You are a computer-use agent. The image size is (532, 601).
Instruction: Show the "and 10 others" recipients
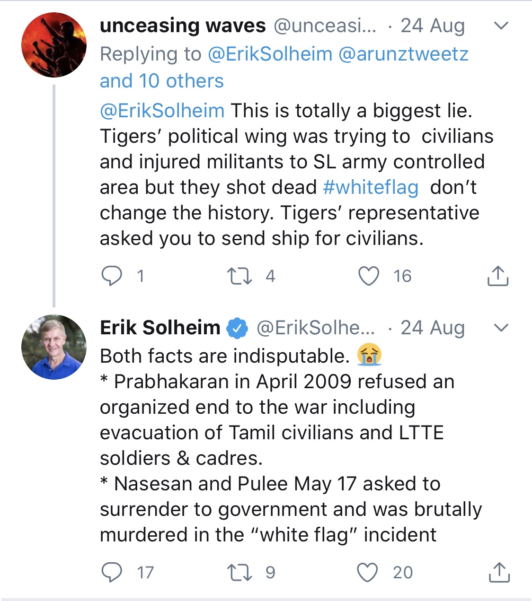(161, 81)
